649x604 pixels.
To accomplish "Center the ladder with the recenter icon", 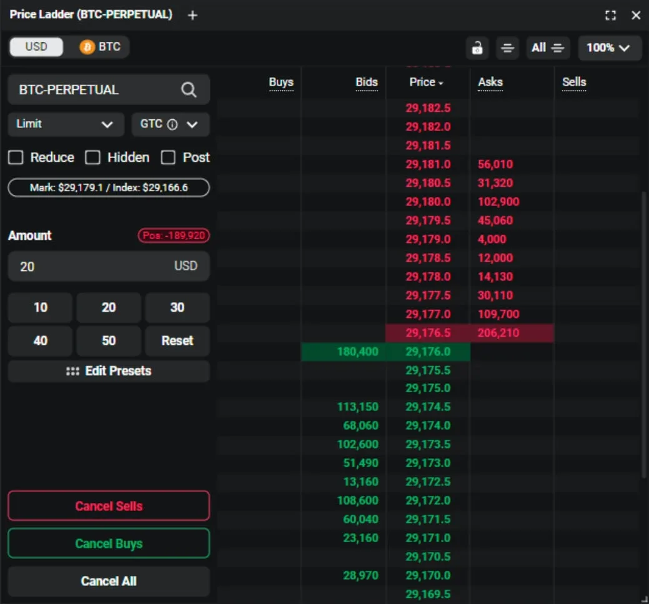I will (507, 48).
